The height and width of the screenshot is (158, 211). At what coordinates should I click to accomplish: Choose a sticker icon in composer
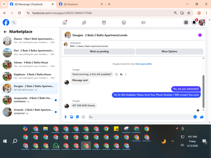pyautogui.click(x=78, y=117)
